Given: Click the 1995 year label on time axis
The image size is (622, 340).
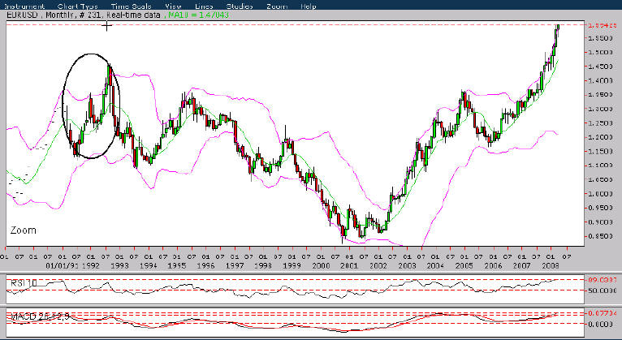Looking at the screenshot, I should click(x=177, y=265).
